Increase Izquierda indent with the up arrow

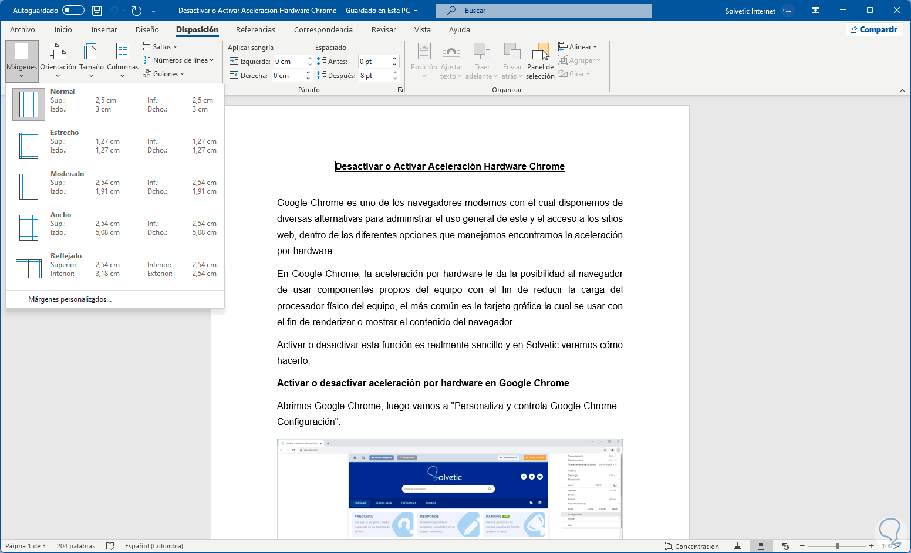310,59
